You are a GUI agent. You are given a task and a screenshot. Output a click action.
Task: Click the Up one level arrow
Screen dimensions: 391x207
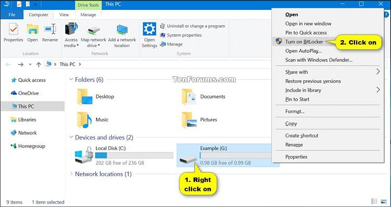point(39,64)
